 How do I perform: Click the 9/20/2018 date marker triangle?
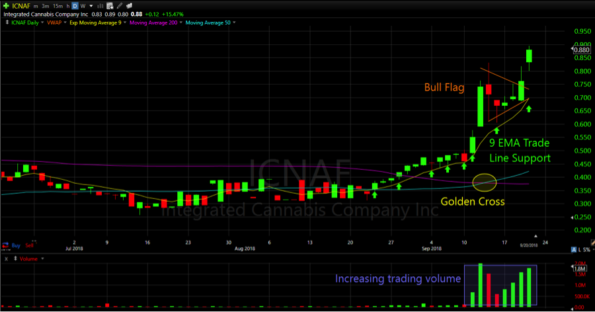click(535, 237)
